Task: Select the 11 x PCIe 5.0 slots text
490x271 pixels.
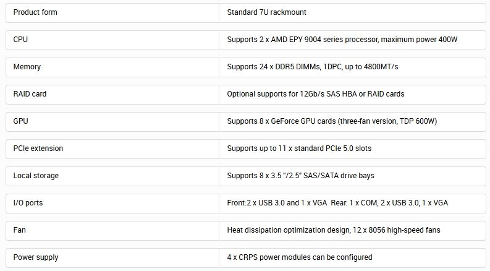Action: click(299, 148)
